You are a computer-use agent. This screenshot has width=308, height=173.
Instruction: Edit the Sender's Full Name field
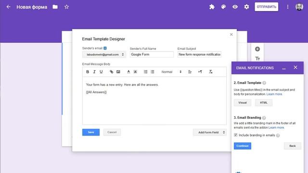click(x=152, y=54)
